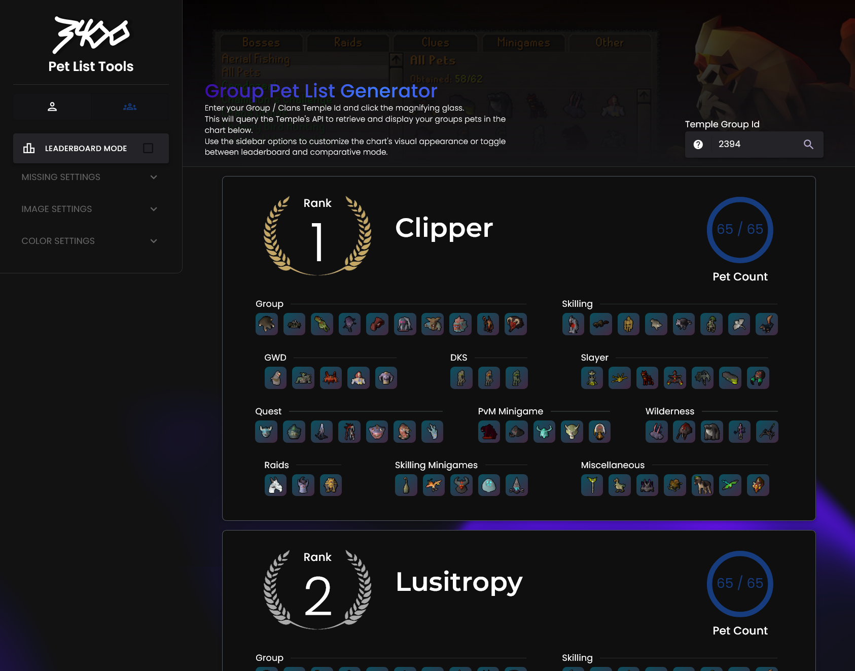
Task: Click Clipper's blue horned Vorki pet under Quest
Action: (266, 432)
